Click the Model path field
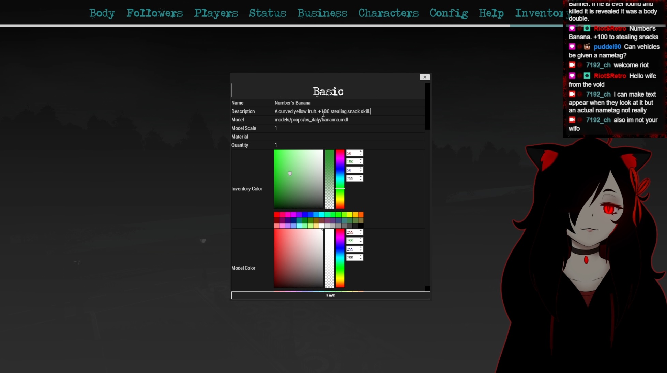Image resolution: width=667 pixels, height=373 pixels. (x=349, y=120)
